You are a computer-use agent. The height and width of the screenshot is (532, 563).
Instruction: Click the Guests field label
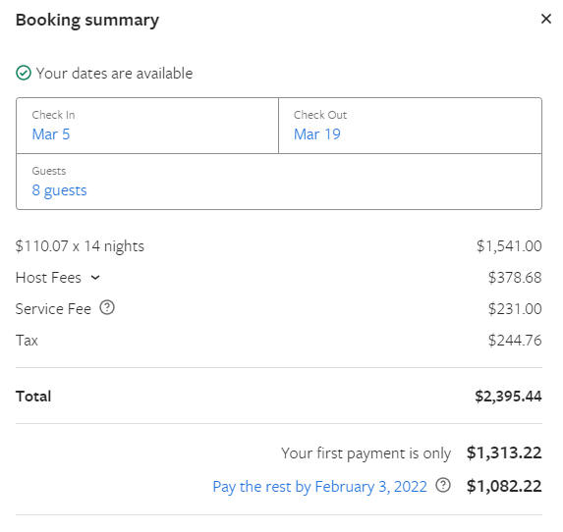[49, 171]
